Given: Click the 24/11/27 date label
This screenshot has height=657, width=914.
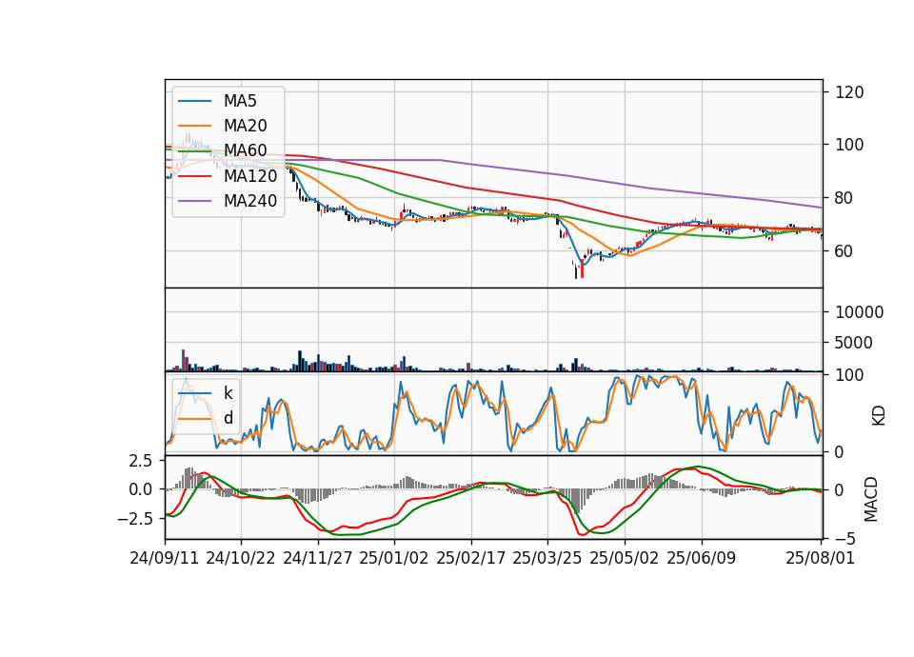Looking at the screenshot, I should coord(318,558).
